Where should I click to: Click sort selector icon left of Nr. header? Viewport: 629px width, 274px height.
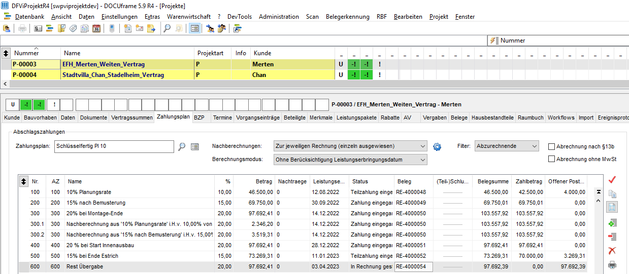[23, 181]
